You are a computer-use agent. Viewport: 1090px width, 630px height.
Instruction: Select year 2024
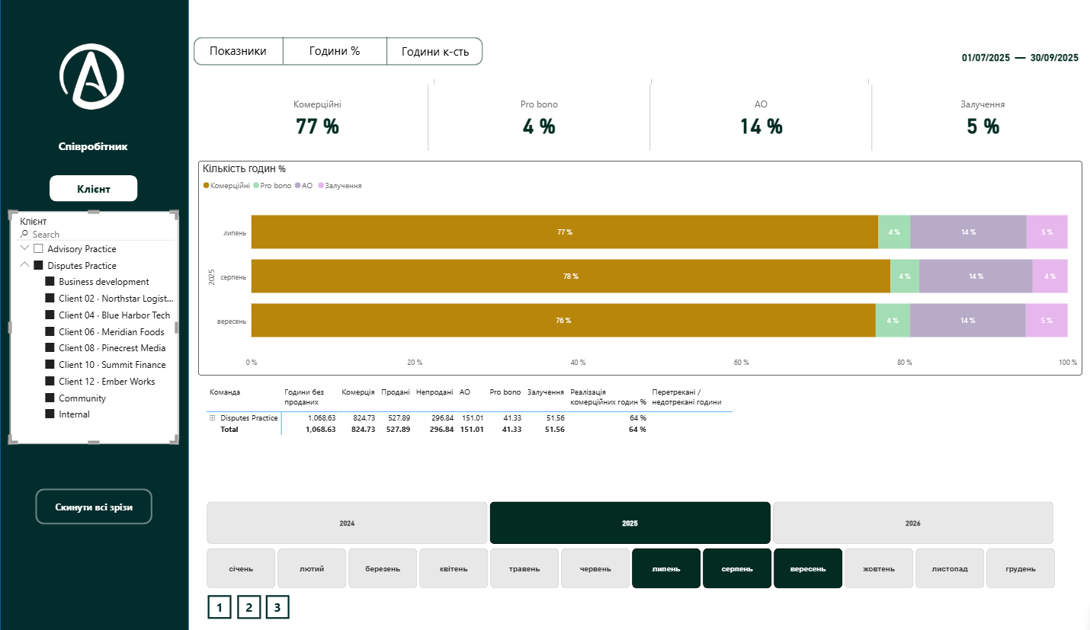pos(347,523)
